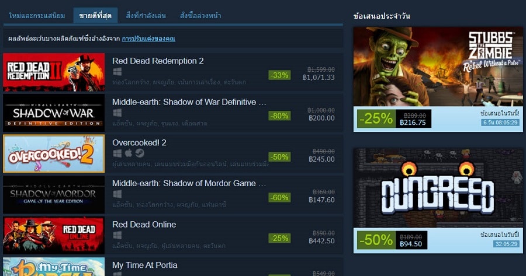526x276 pixels.
Task: Click the -25% Stubbs the Zombie price box
Action: coord(394,118)
